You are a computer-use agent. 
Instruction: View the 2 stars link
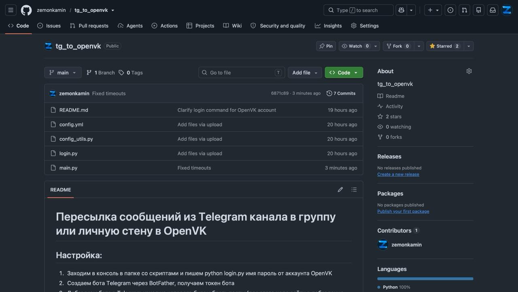390,117
